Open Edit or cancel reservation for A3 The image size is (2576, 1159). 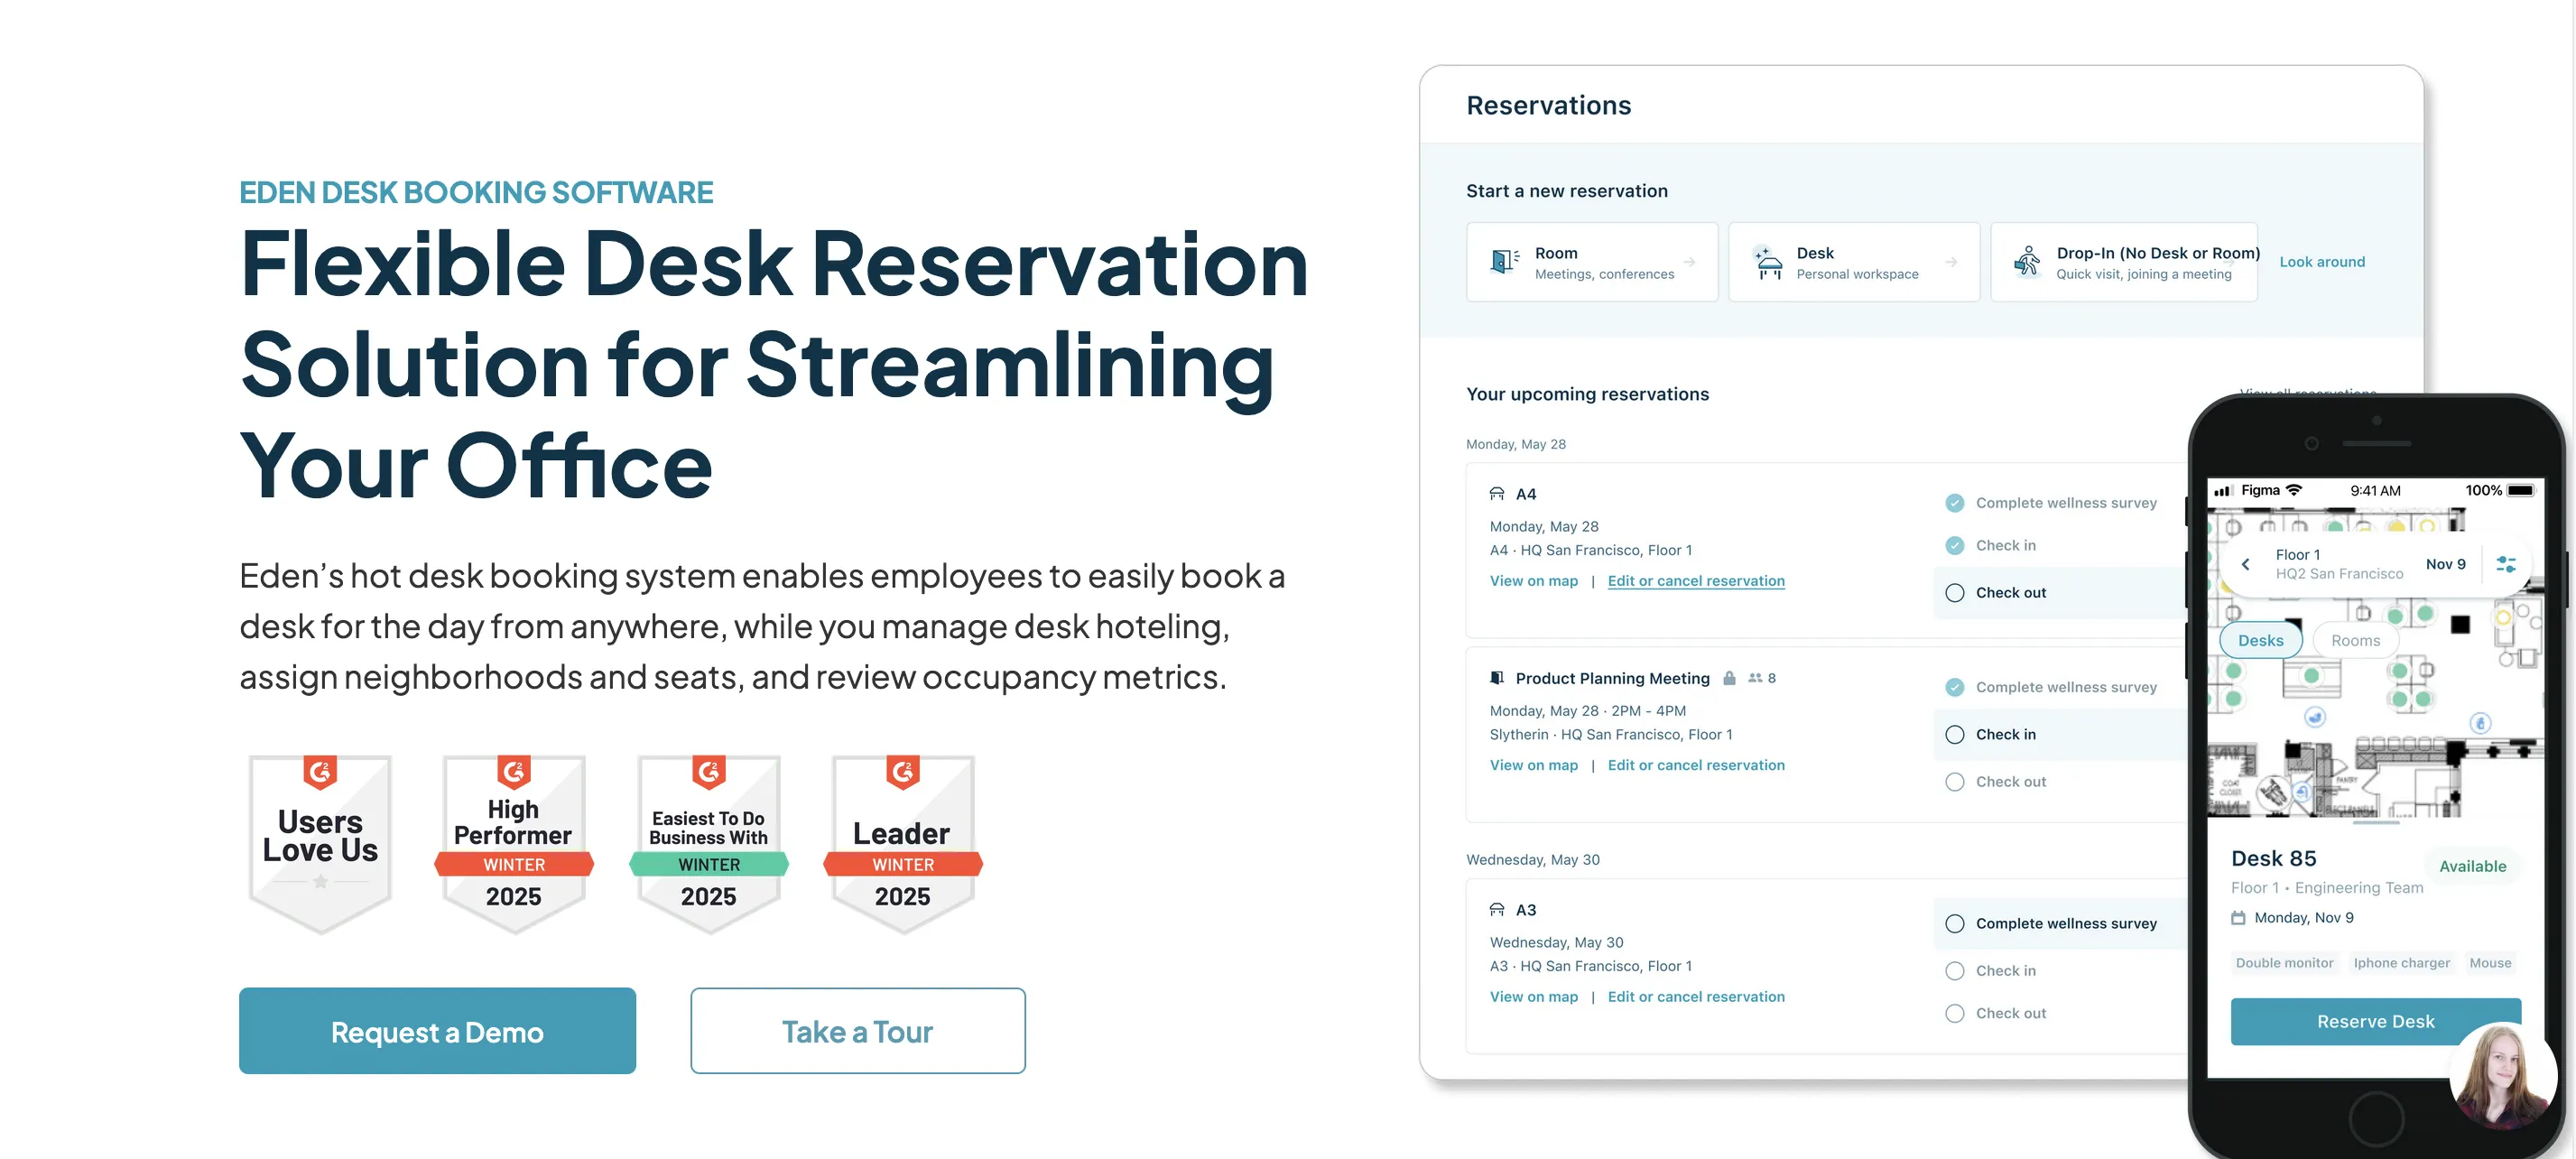1696,996
